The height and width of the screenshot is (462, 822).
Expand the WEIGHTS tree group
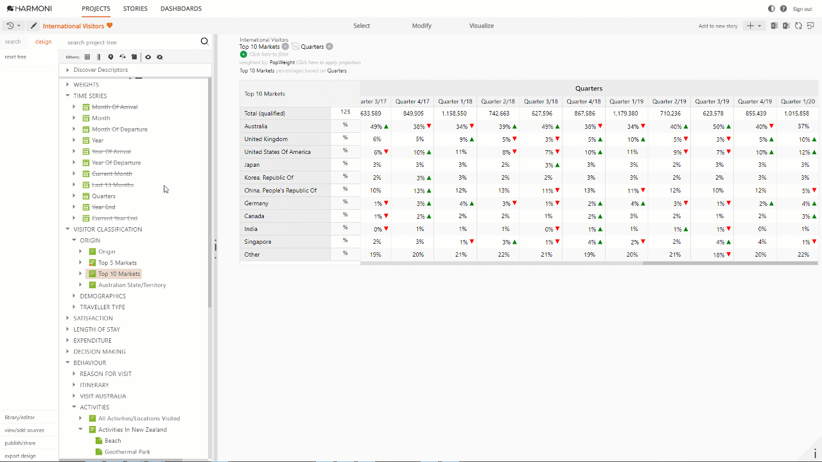point(67,85)
